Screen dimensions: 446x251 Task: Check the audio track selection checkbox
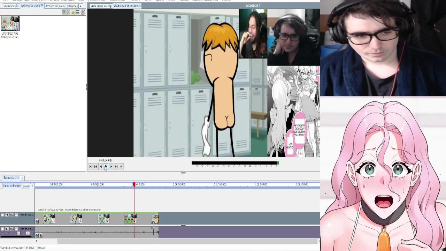[2, 229]
